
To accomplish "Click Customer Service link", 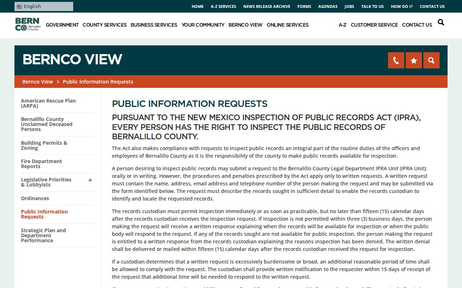I will (374, 25).
